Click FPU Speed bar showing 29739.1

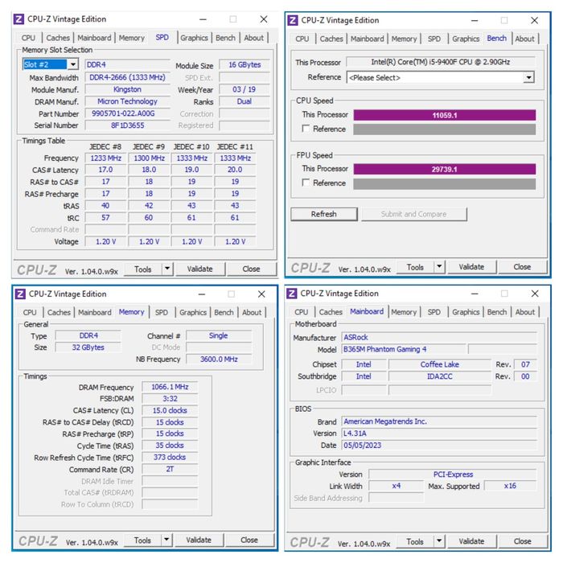pos(445,169)
